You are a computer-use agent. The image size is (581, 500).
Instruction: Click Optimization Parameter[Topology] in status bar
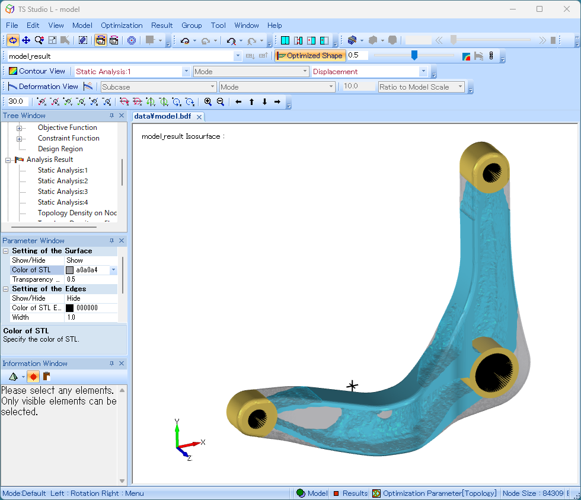point(434,493)
